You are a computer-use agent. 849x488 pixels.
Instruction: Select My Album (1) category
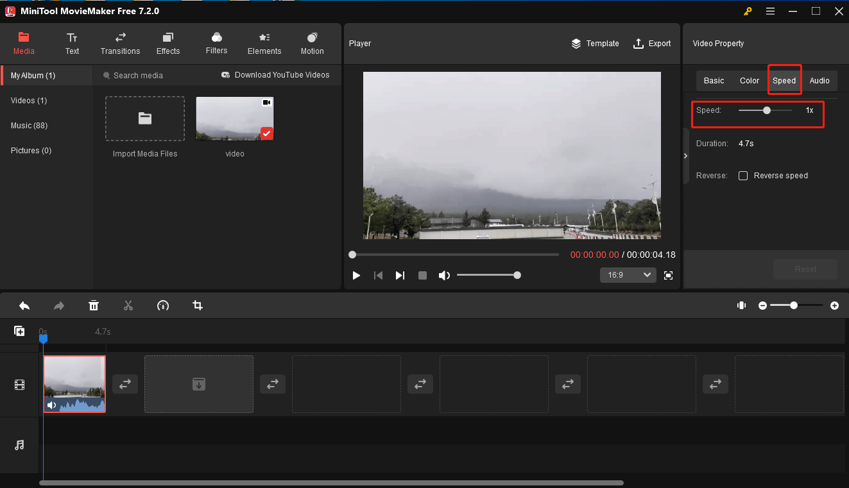coord(46,76)
